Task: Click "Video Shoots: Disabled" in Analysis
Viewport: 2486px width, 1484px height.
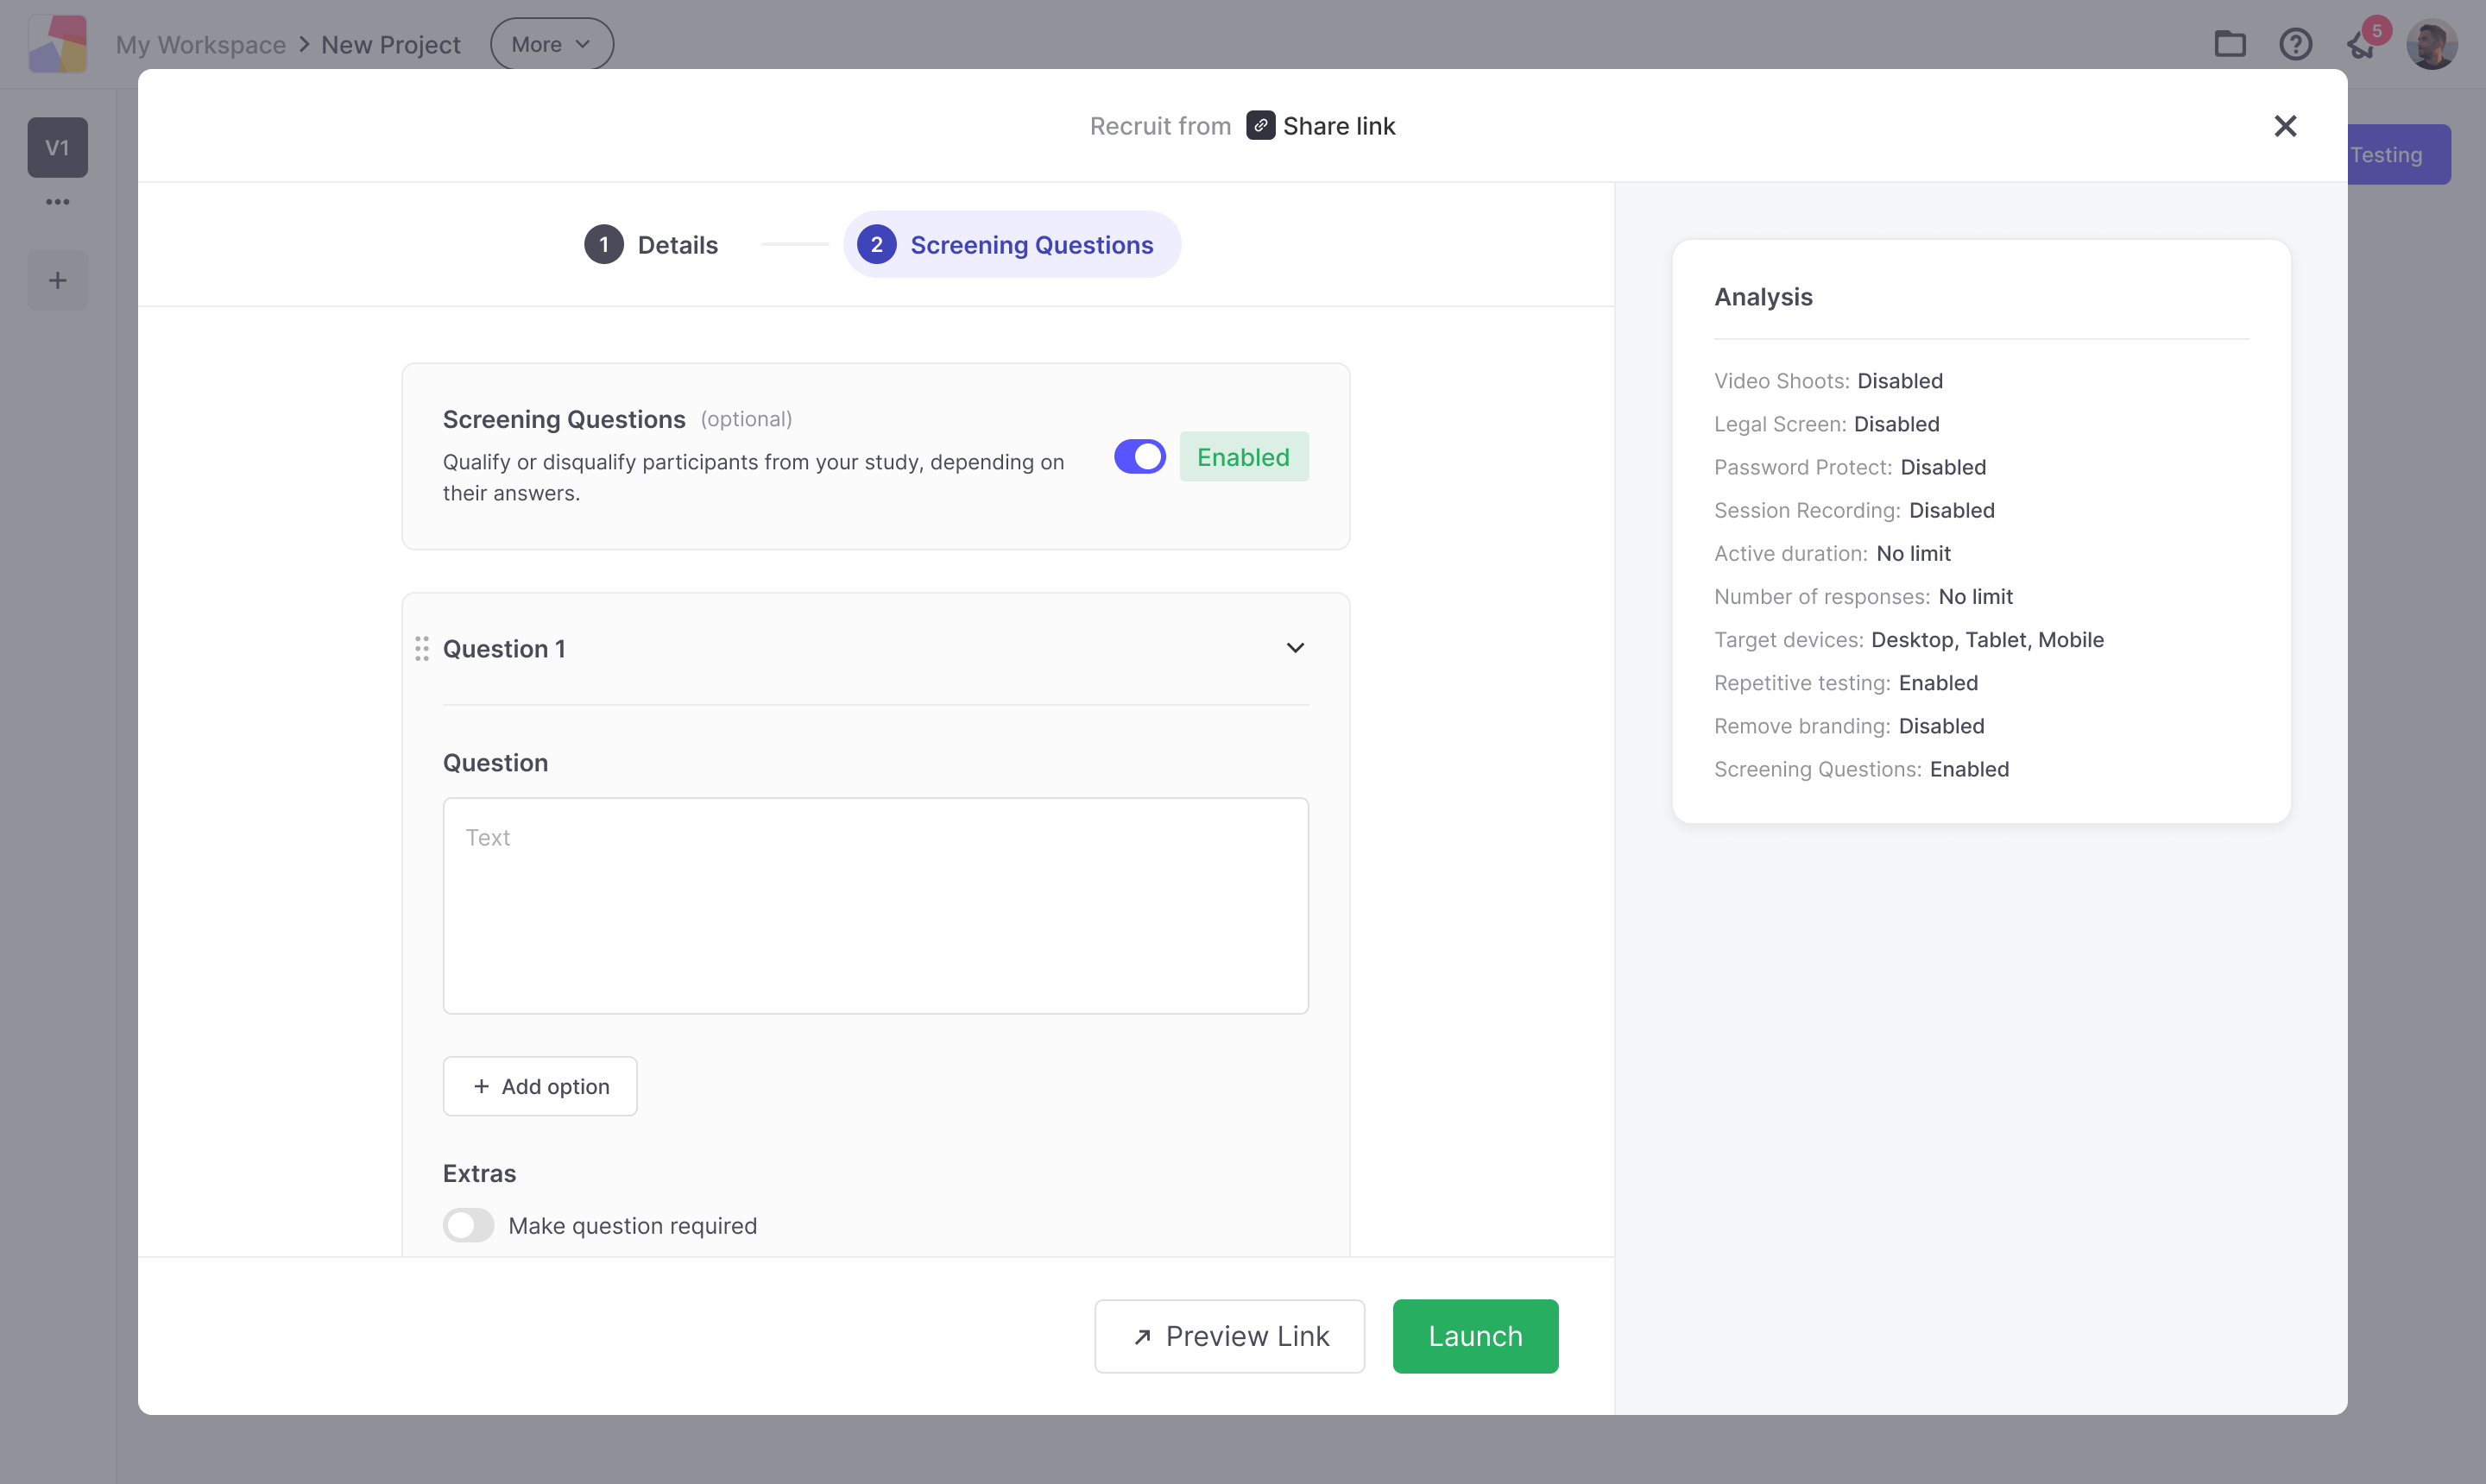Action: [x=1829, y=381]
